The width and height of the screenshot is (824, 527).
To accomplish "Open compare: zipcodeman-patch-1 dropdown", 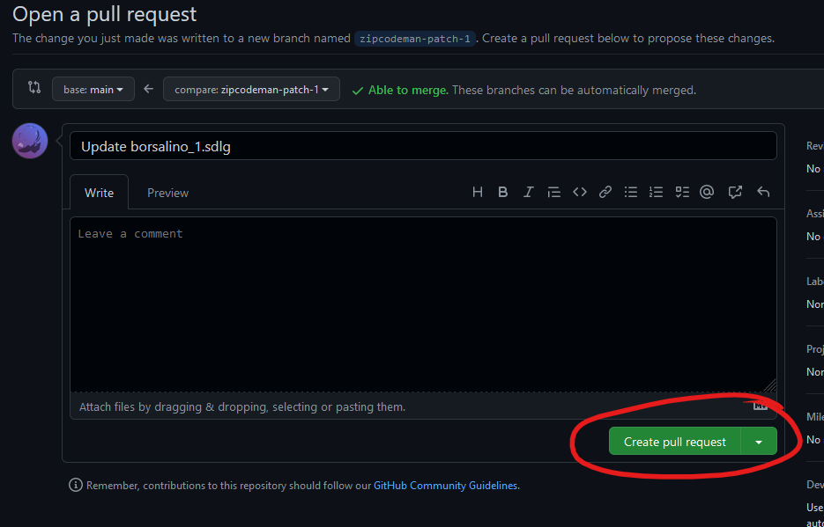I will (251, 89).
